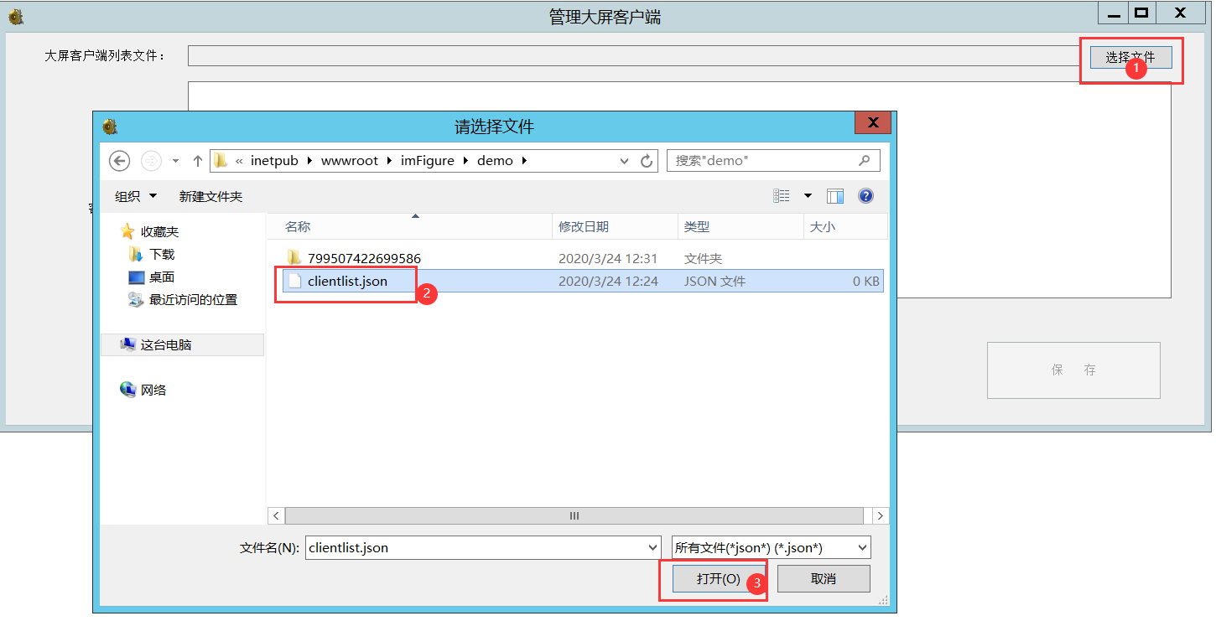1216x621 pixels.
Task: Toggle the preview pane icon
Action: pyautogui.click(x=834, y=196)
